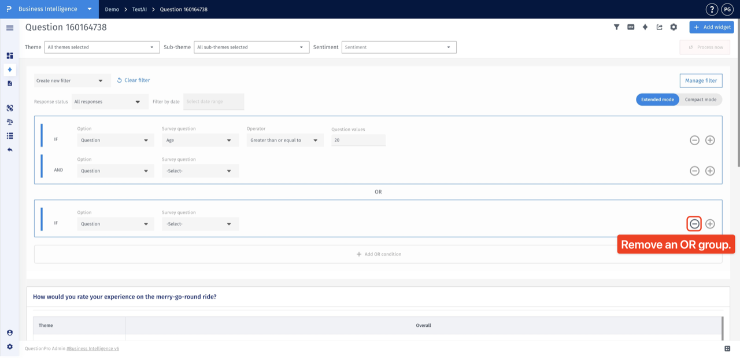The width and height of the screenshot is (740, 358).
Task: Open the sidebar settings gear at bottom
Action: (10, 346)
